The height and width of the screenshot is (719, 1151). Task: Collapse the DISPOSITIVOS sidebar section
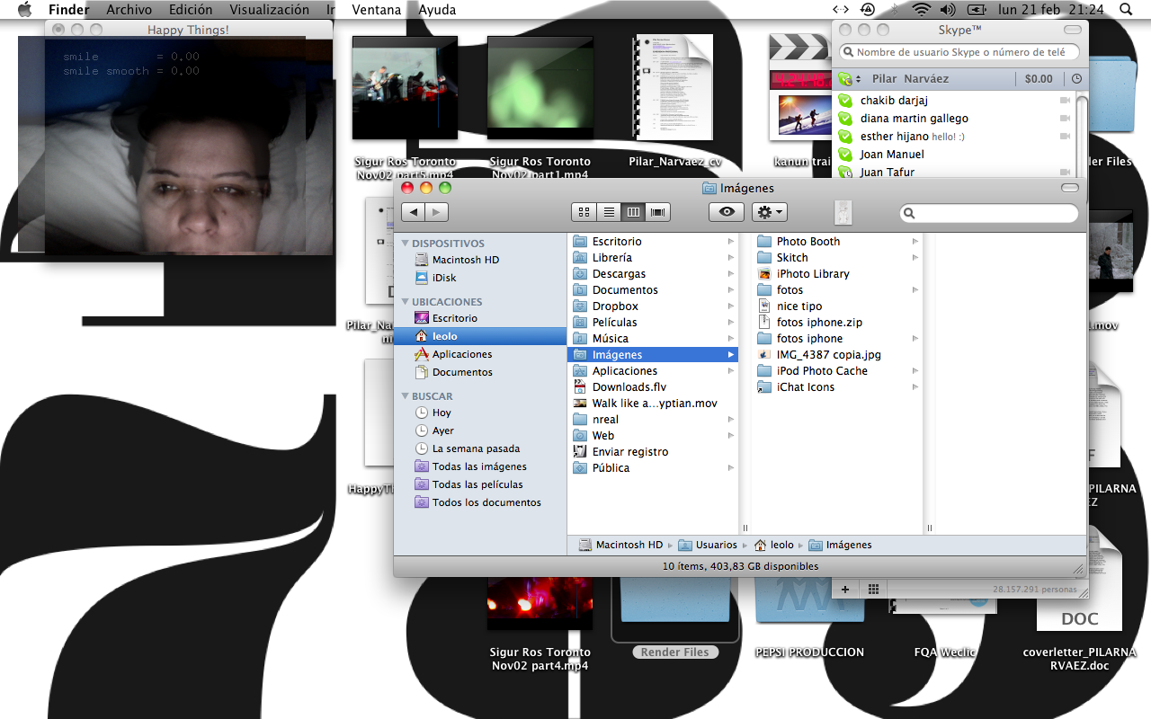point(406,244)
